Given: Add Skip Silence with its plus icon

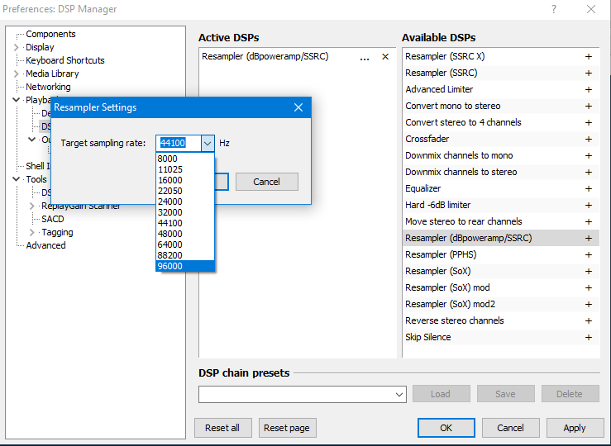Looking at the screenshot, I should pyautogui.click(x=589, y=338).
